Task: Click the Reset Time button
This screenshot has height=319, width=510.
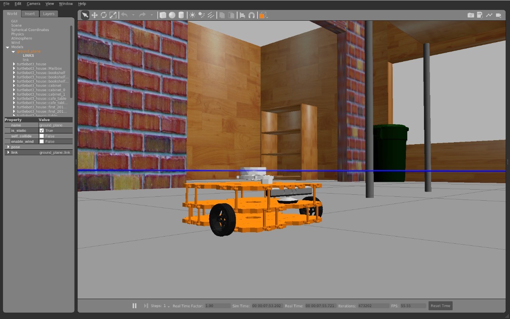Action: (x=440, y=306)
